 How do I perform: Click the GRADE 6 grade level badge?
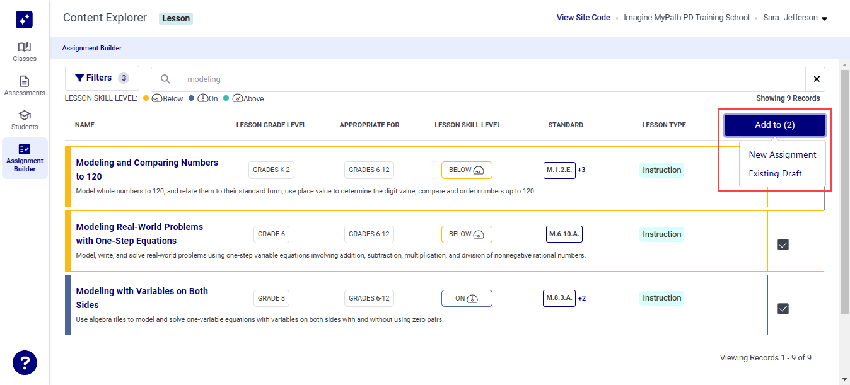[271, 234]
